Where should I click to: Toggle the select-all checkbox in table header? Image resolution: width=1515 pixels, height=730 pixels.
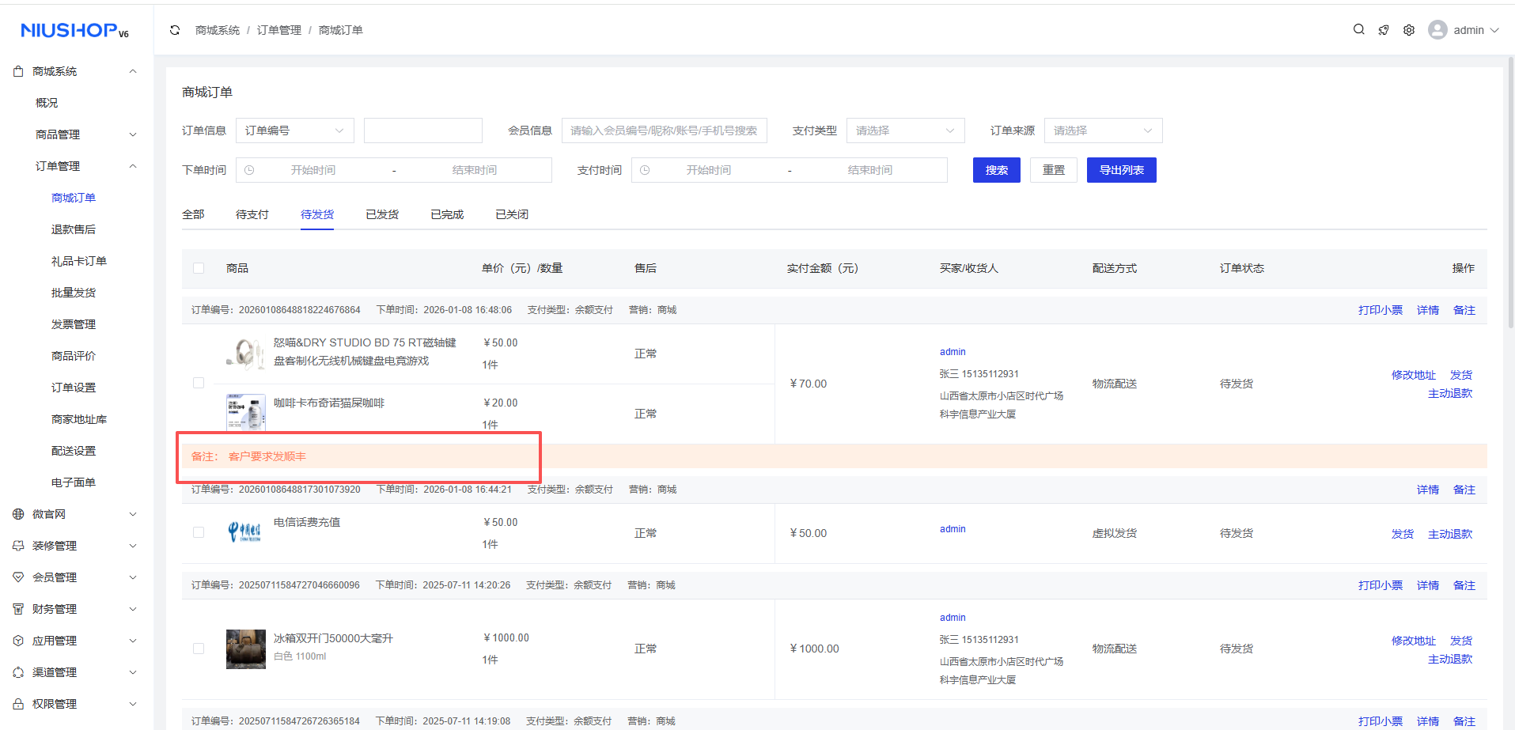point(199,268)
